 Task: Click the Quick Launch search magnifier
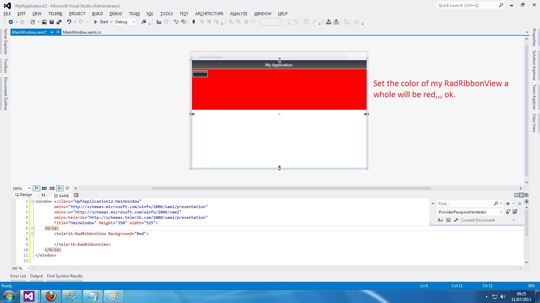(x=501, y=5)
